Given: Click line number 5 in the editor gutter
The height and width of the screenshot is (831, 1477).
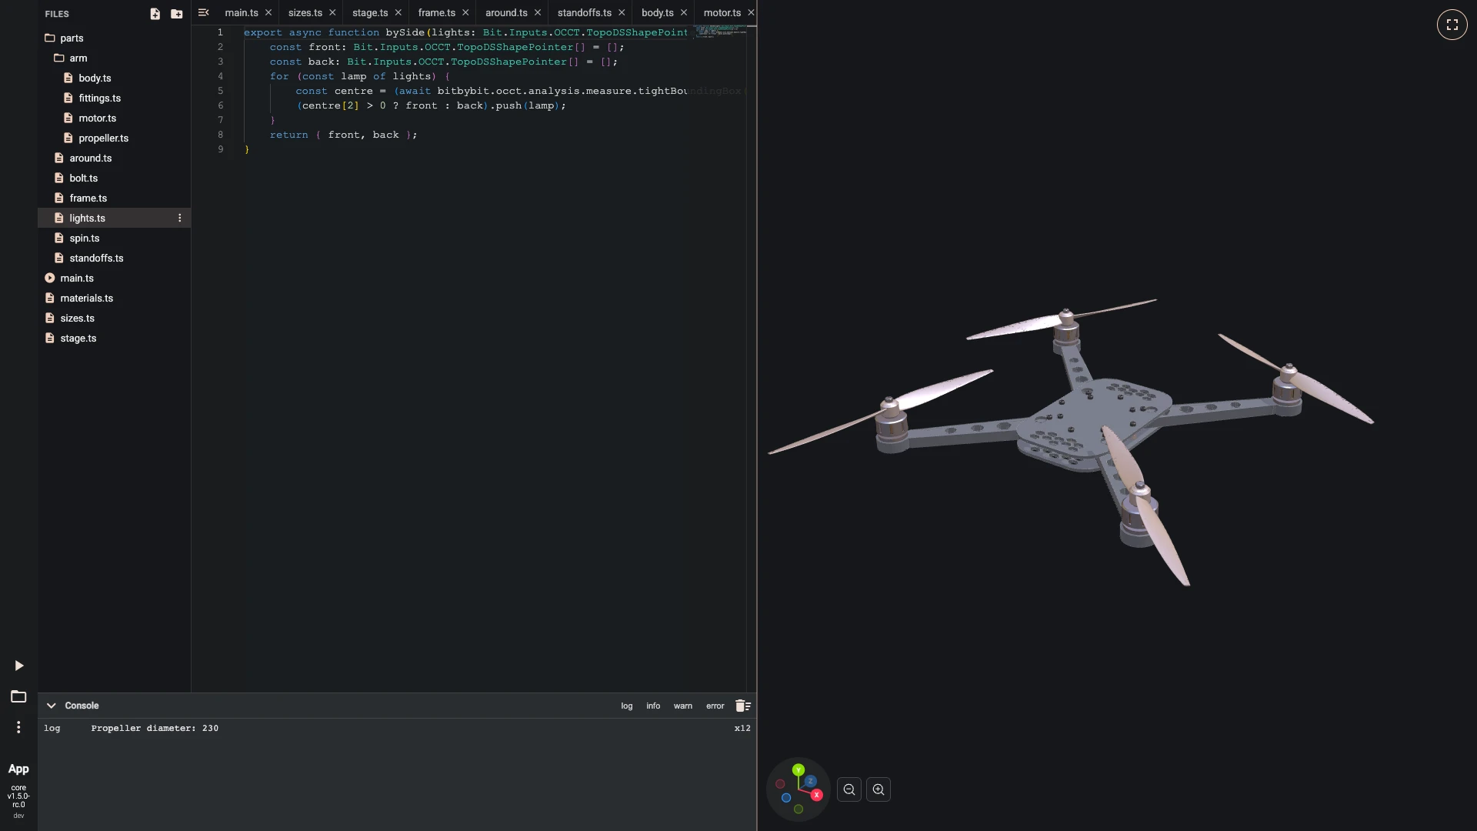Looking at the screenshot, I should (220, 91).
